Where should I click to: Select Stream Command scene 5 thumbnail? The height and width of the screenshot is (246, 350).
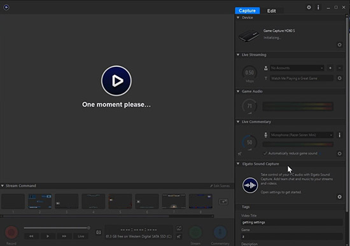pos(120,202)
